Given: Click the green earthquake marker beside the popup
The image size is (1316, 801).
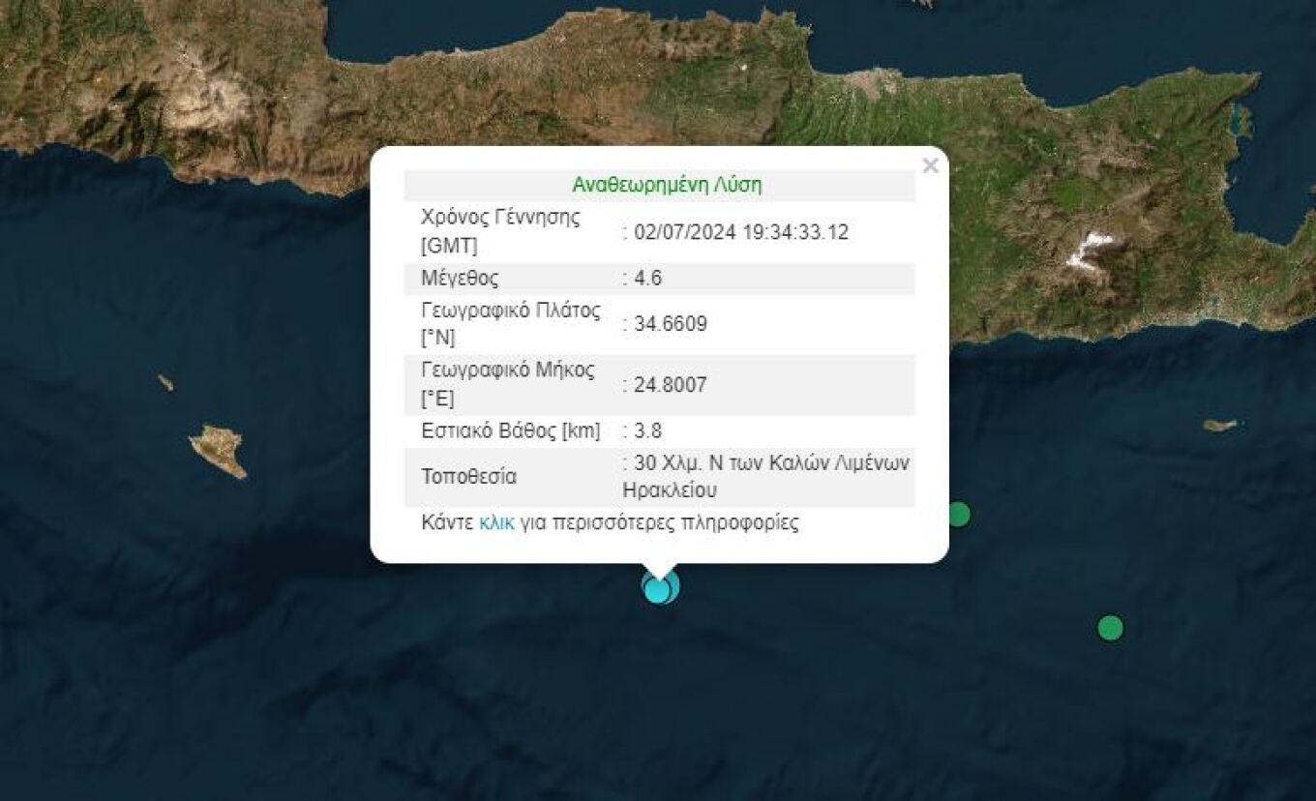Looking at the screenshot, I should (x=958, y=514).
